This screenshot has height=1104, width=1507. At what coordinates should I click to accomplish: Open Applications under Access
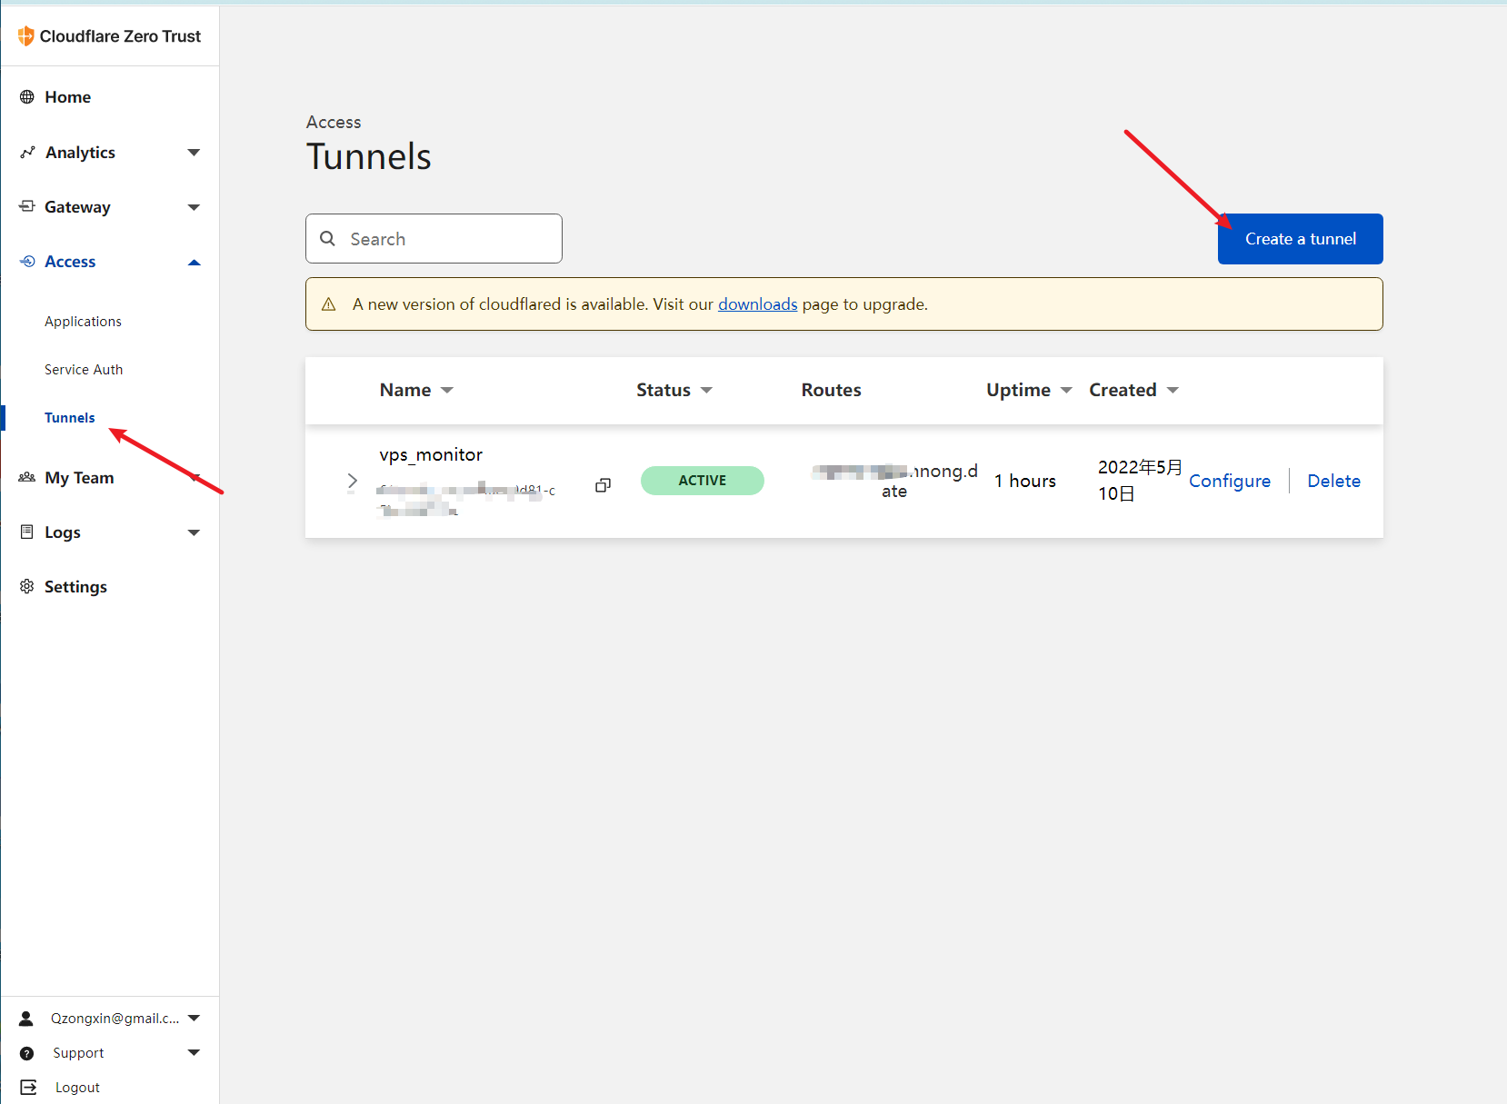coord(83,322)
